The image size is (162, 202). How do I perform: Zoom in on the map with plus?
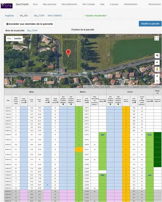(157, 76)
